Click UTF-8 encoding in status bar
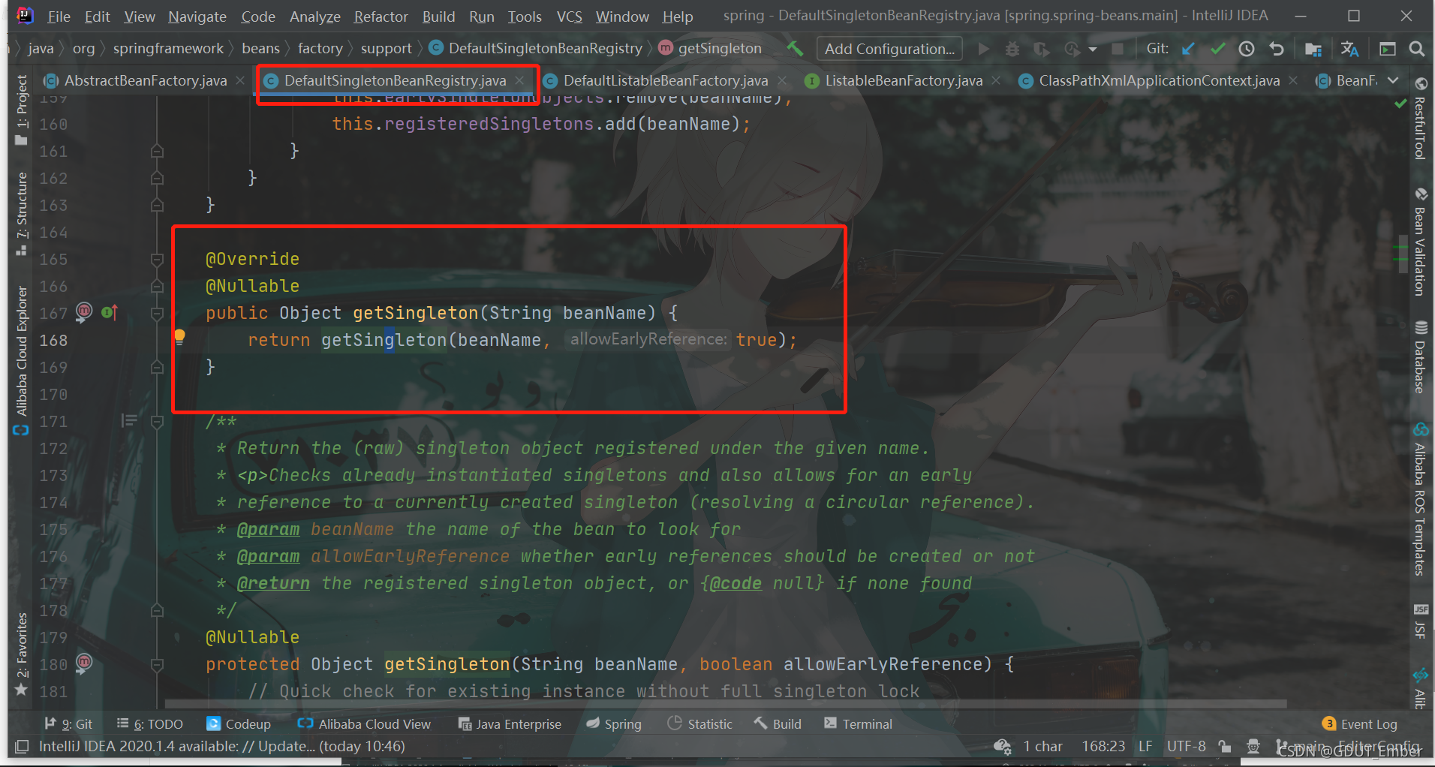1435x767 pixels. tap(1186, 746)
